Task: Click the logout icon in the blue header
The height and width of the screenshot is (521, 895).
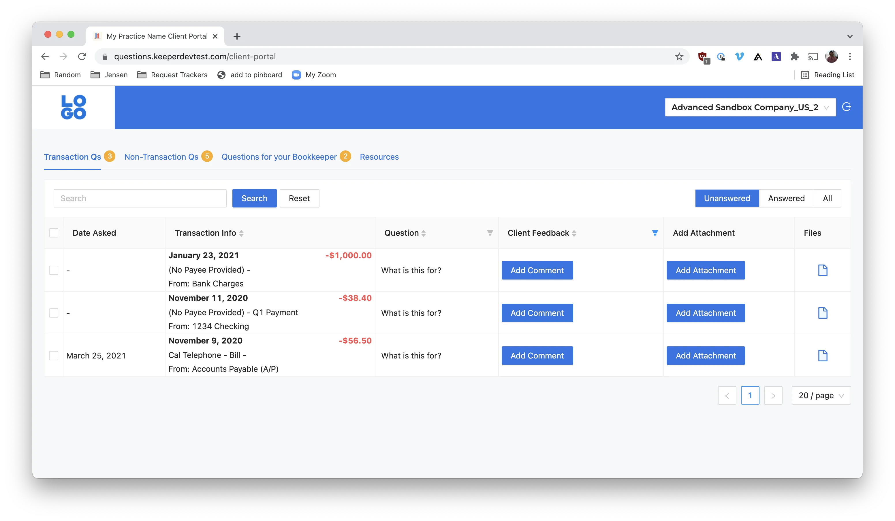Action: [846, 107]
